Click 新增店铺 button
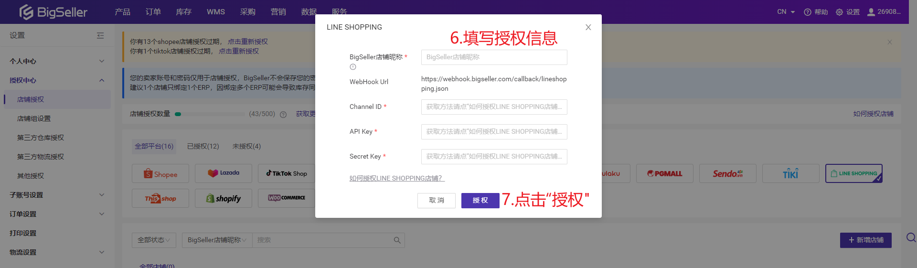Image resolution: width=917 pixels, height=268 pixels. click(x=865, y=240)
